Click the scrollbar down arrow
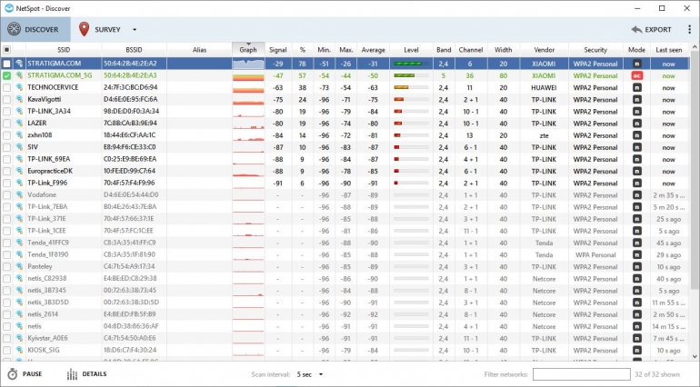 [x=695, y=357]
